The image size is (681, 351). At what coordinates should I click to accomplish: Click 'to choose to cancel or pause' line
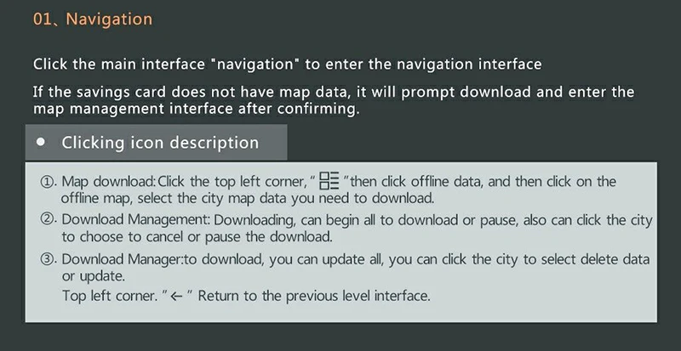pos(197,237)
